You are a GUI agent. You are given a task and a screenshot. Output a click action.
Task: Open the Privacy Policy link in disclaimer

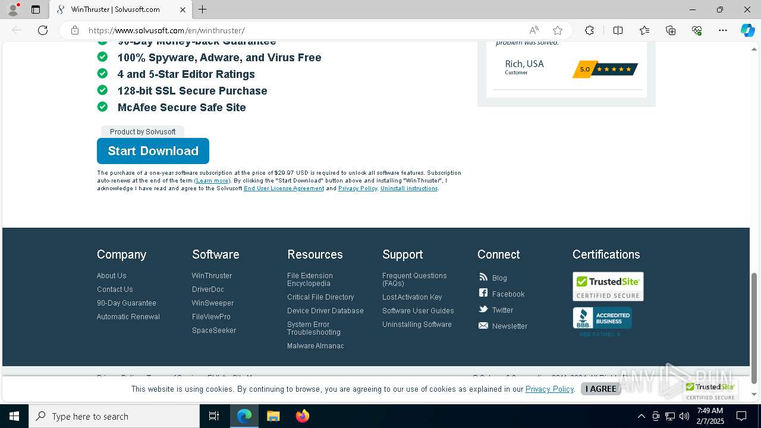[357, 188]
